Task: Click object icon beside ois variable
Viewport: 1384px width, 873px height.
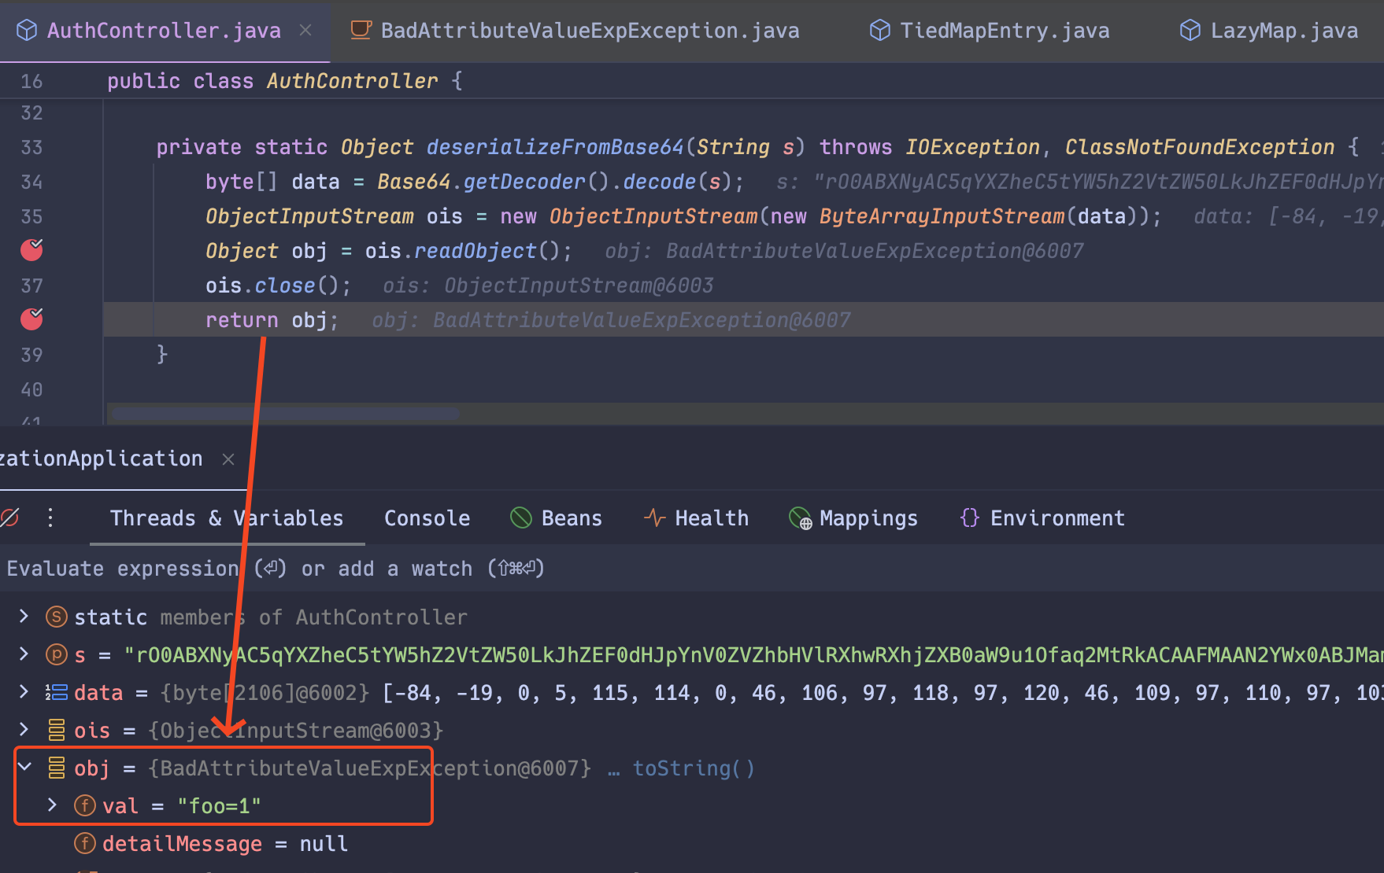Action: [57, 730]
